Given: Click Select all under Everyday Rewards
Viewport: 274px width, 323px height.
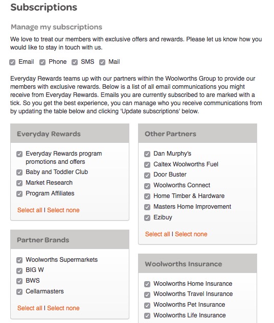Looking at the screenshot, I should tap(30, 210).
